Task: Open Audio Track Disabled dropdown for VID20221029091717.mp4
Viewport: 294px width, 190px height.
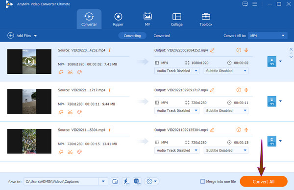Action: coord(177,110)
